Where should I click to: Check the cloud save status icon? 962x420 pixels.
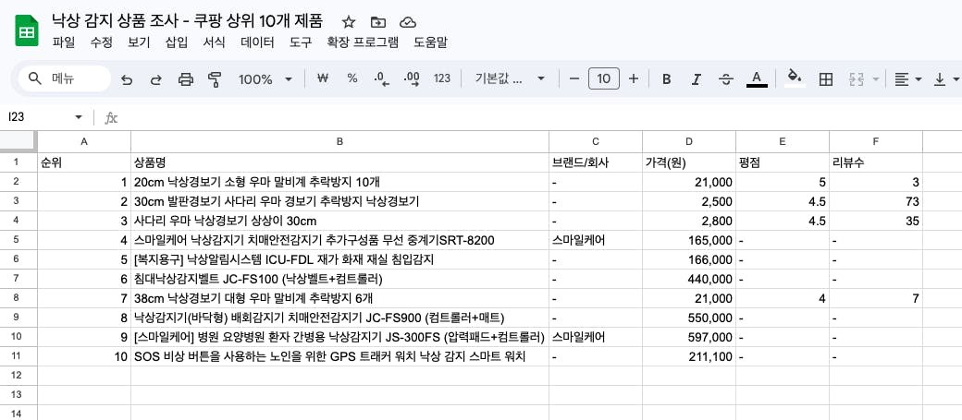pos(408,23)
